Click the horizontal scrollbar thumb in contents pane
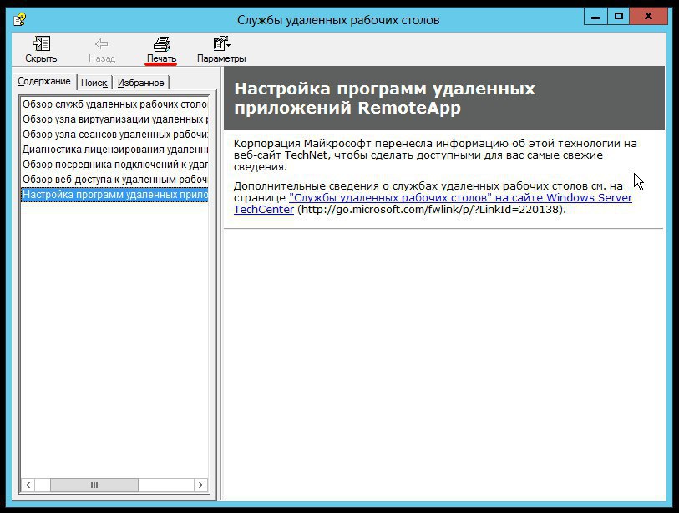Screen dimensions: 679x513 [94, 485]
